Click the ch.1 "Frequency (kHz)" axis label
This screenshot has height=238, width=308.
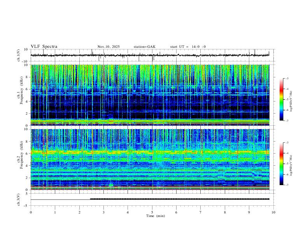22,90
